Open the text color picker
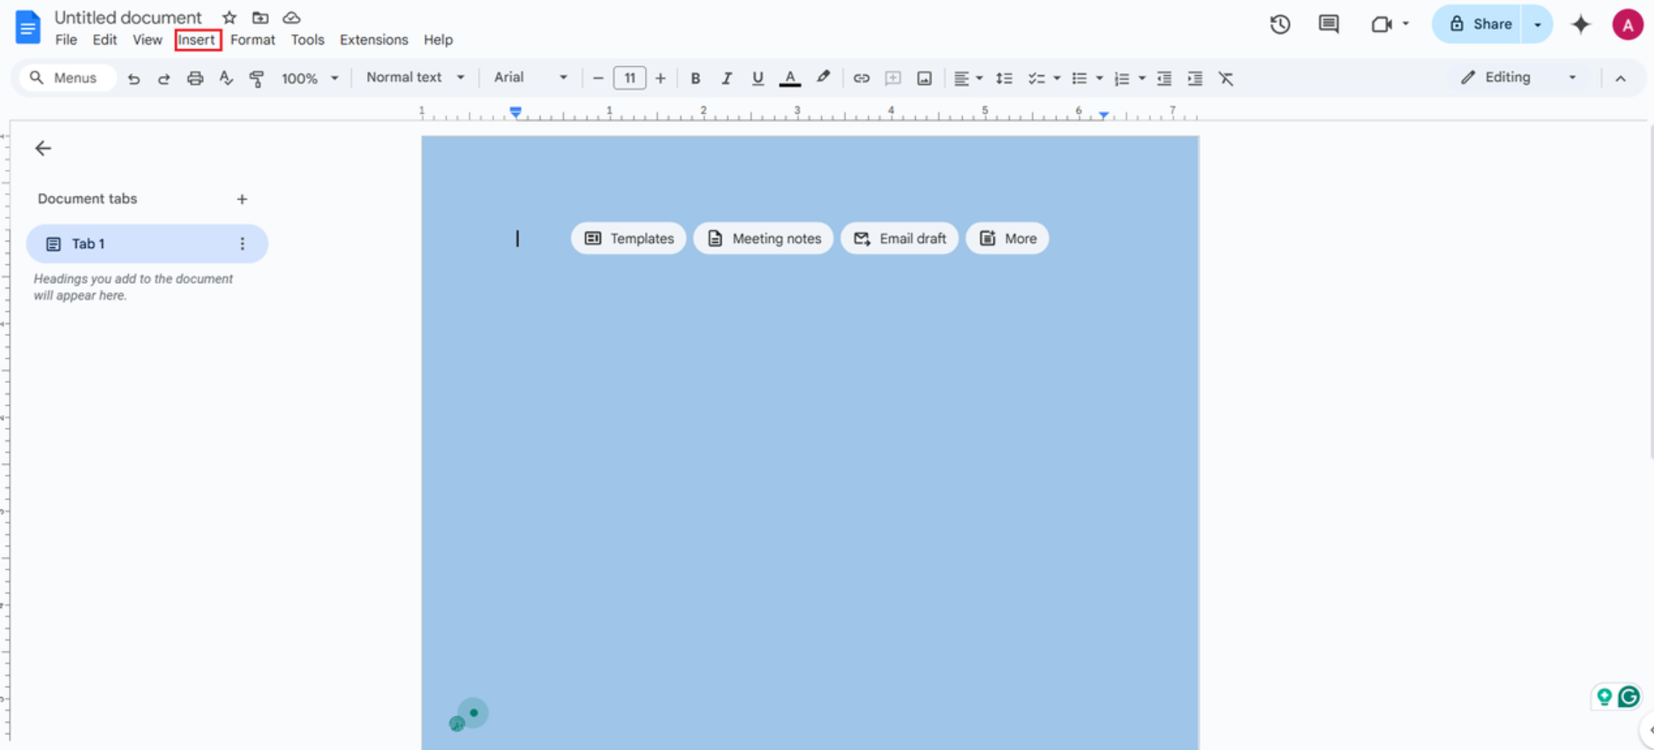1654x750 pixels. 790,77
